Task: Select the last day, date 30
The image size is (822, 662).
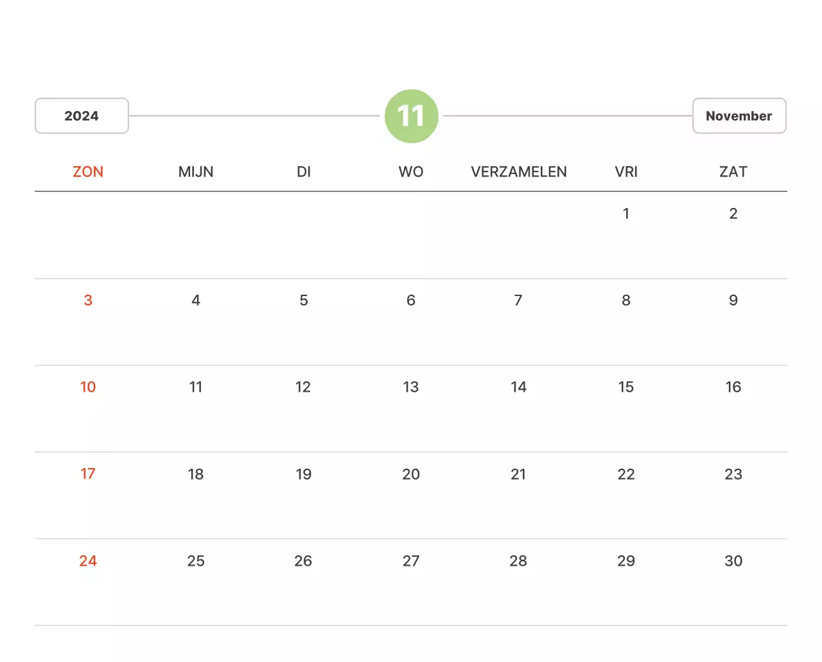Action: [x=733, y=561]
